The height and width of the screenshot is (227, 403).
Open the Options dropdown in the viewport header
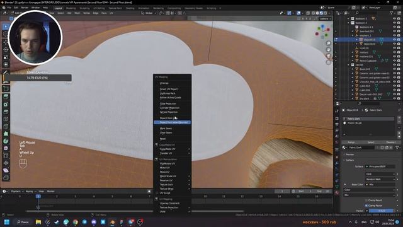pos(325,18)
